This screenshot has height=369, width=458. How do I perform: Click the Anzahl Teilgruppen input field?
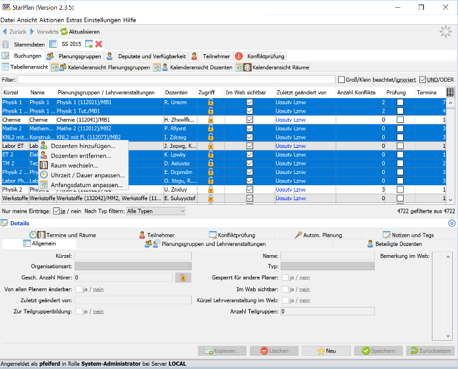pos(328,311)
